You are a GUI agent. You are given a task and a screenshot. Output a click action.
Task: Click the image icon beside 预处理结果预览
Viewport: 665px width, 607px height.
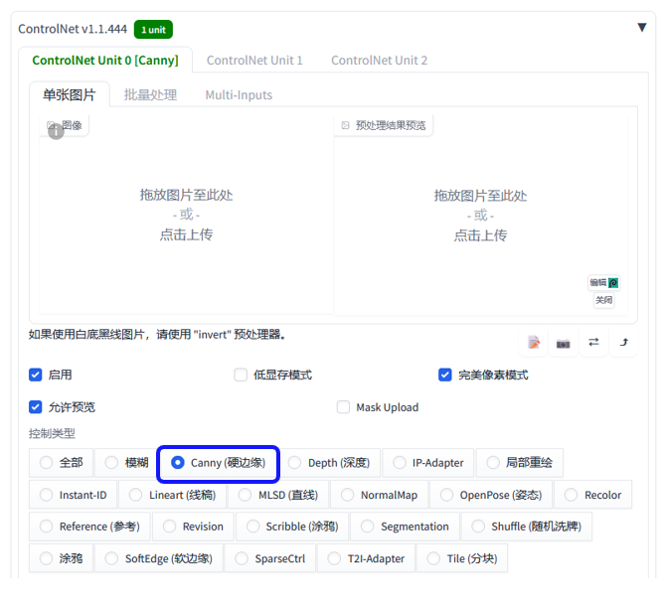click(345, 125)
